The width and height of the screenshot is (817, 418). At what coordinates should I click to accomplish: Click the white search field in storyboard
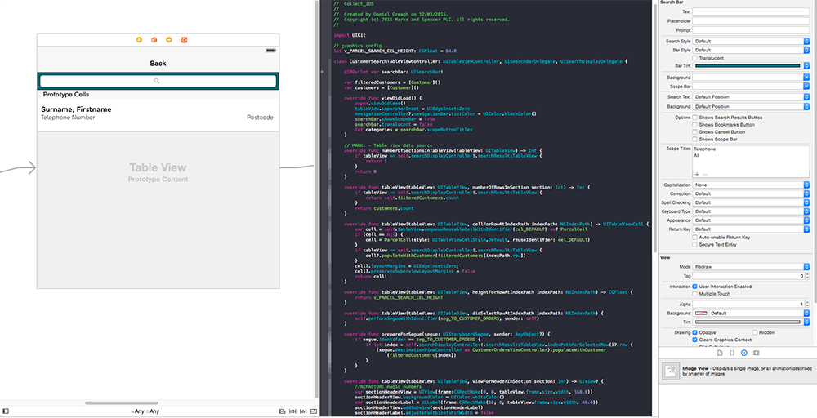(158, 81)
